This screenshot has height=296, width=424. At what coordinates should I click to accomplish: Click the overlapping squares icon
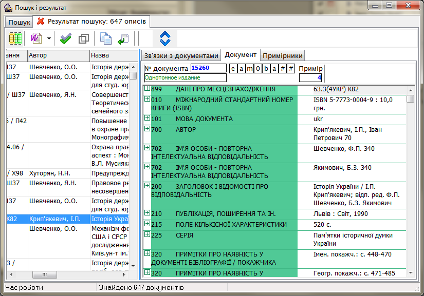pyautogui.click(x=83, y=38)
